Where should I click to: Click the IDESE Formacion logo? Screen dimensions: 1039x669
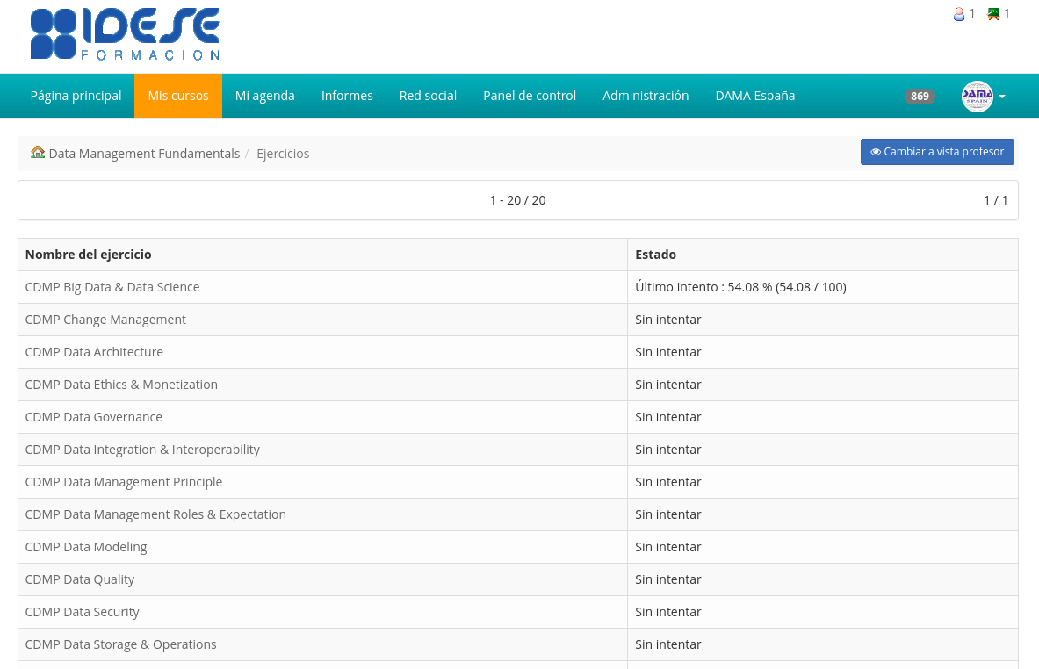click(125, 34)
